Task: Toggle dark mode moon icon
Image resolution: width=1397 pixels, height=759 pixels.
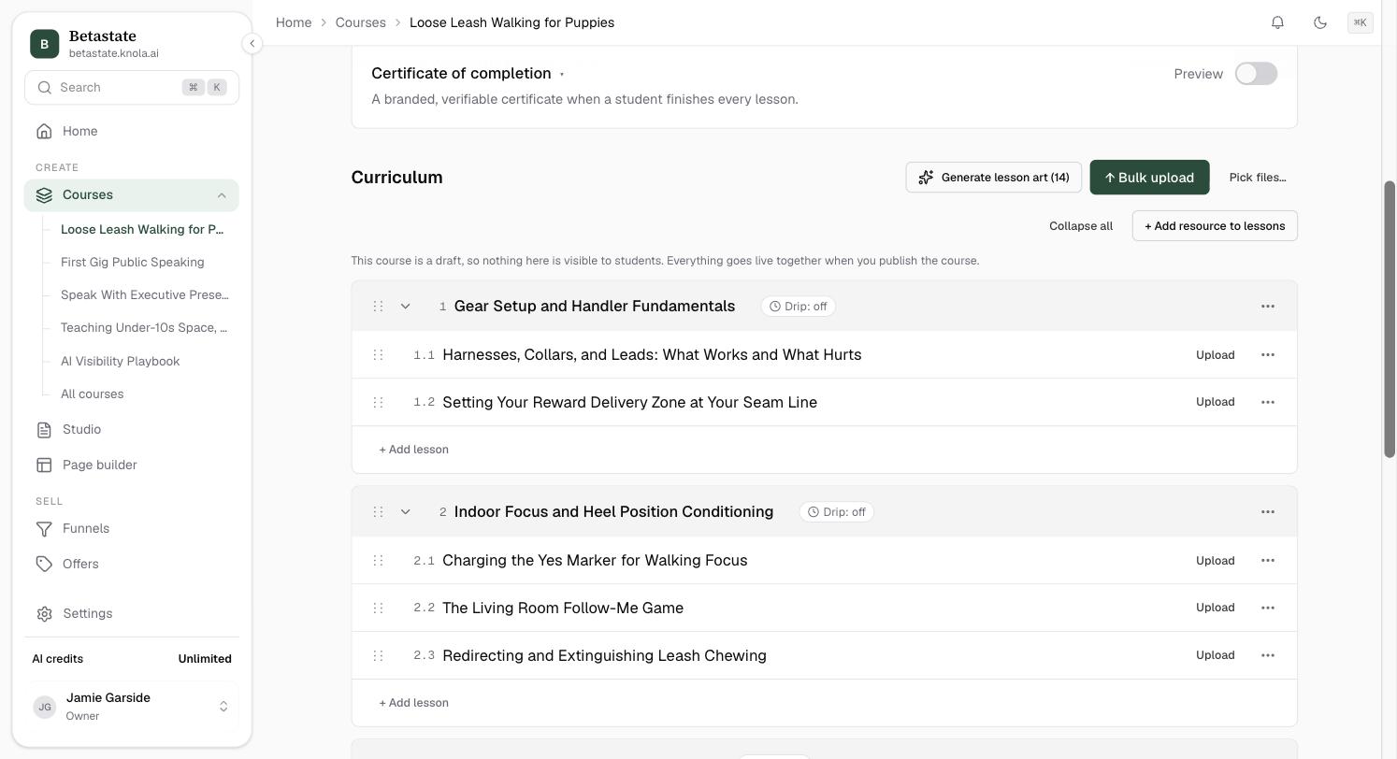Action: click(1320, 22)
